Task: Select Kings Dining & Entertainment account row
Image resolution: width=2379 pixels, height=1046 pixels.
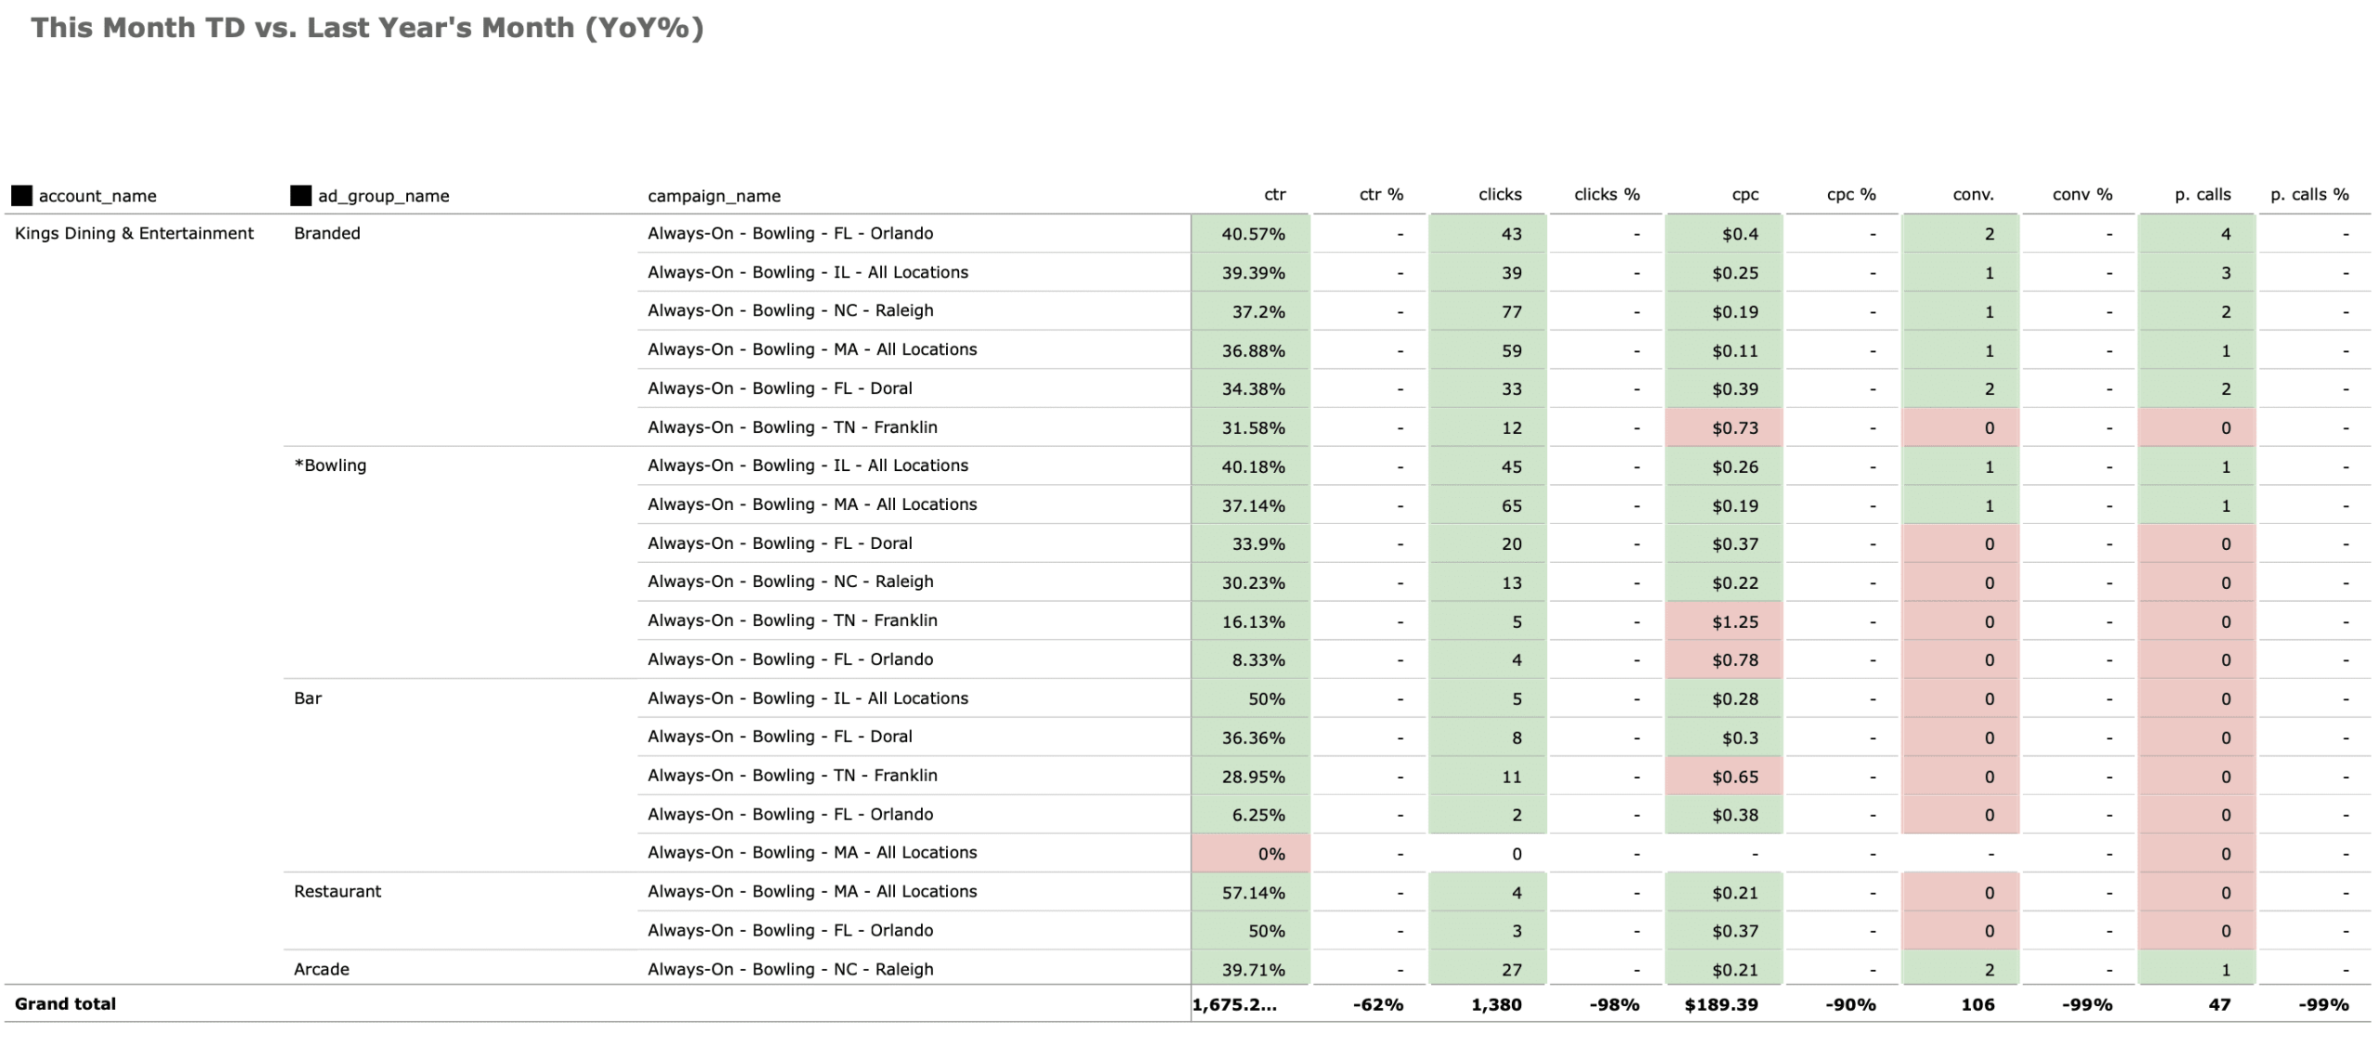Action: pyautogui.click(x=134, y=234)
